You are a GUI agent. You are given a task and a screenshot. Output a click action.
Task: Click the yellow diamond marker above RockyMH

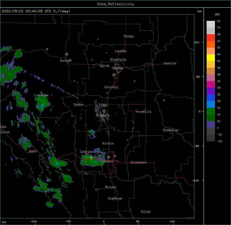click(x=67, y=55)
